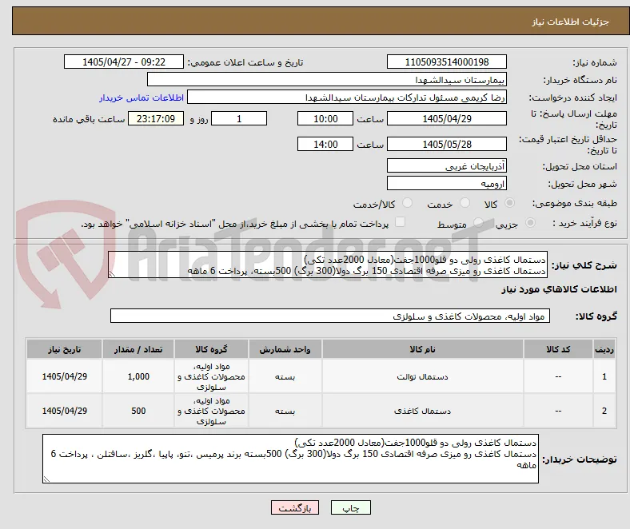630x529 pixels.
Task: Click the جزئیات اطلاعات نیاز page title
Action: coord(571,22)
